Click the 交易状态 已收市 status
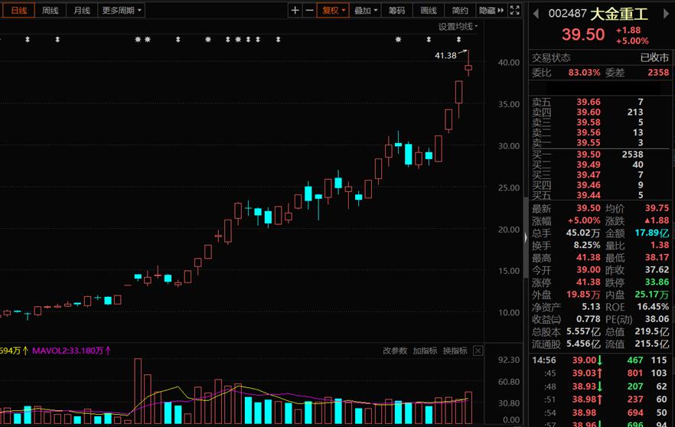The image size is (675, 427). [x=600, y=57]
